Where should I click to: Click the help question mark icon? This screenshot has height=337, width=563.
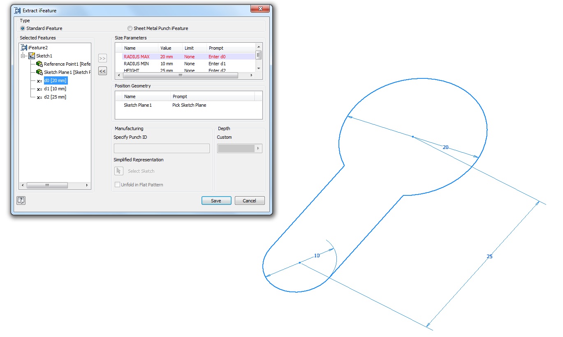[21, 200]
